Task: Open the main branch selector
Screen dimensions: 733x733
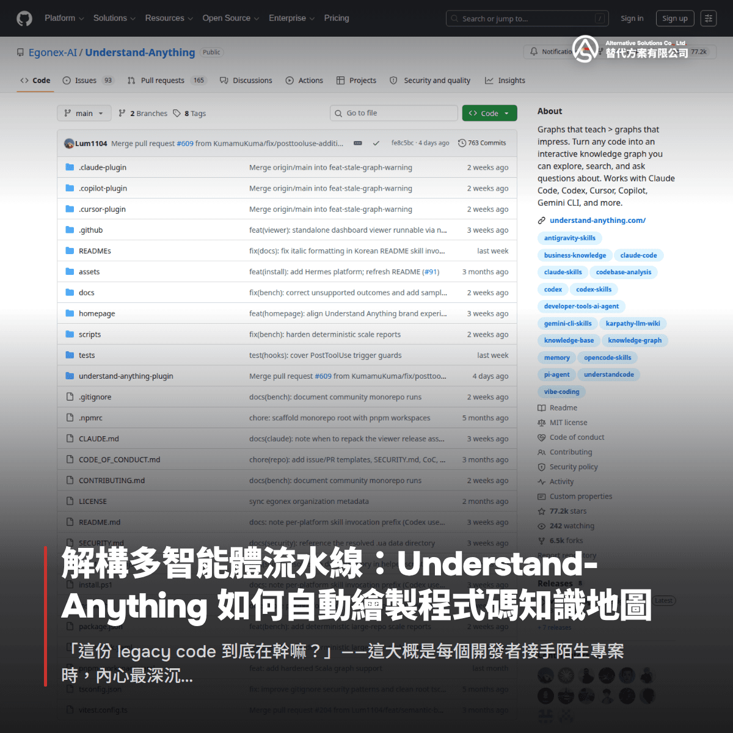Action: tap(84, 113)
